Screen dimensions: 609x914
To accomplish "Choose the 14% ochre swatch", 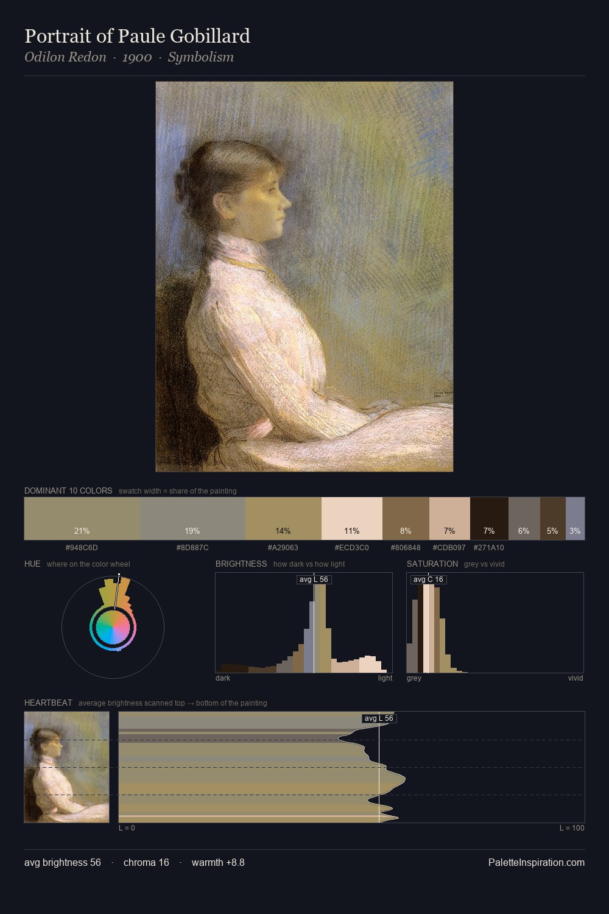I will tap(283, 519).
